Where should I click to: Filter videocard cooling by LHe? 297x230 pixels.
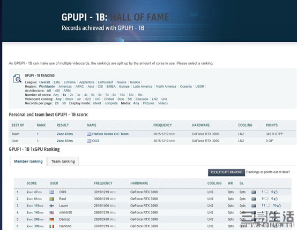click(x=164, y=99)
